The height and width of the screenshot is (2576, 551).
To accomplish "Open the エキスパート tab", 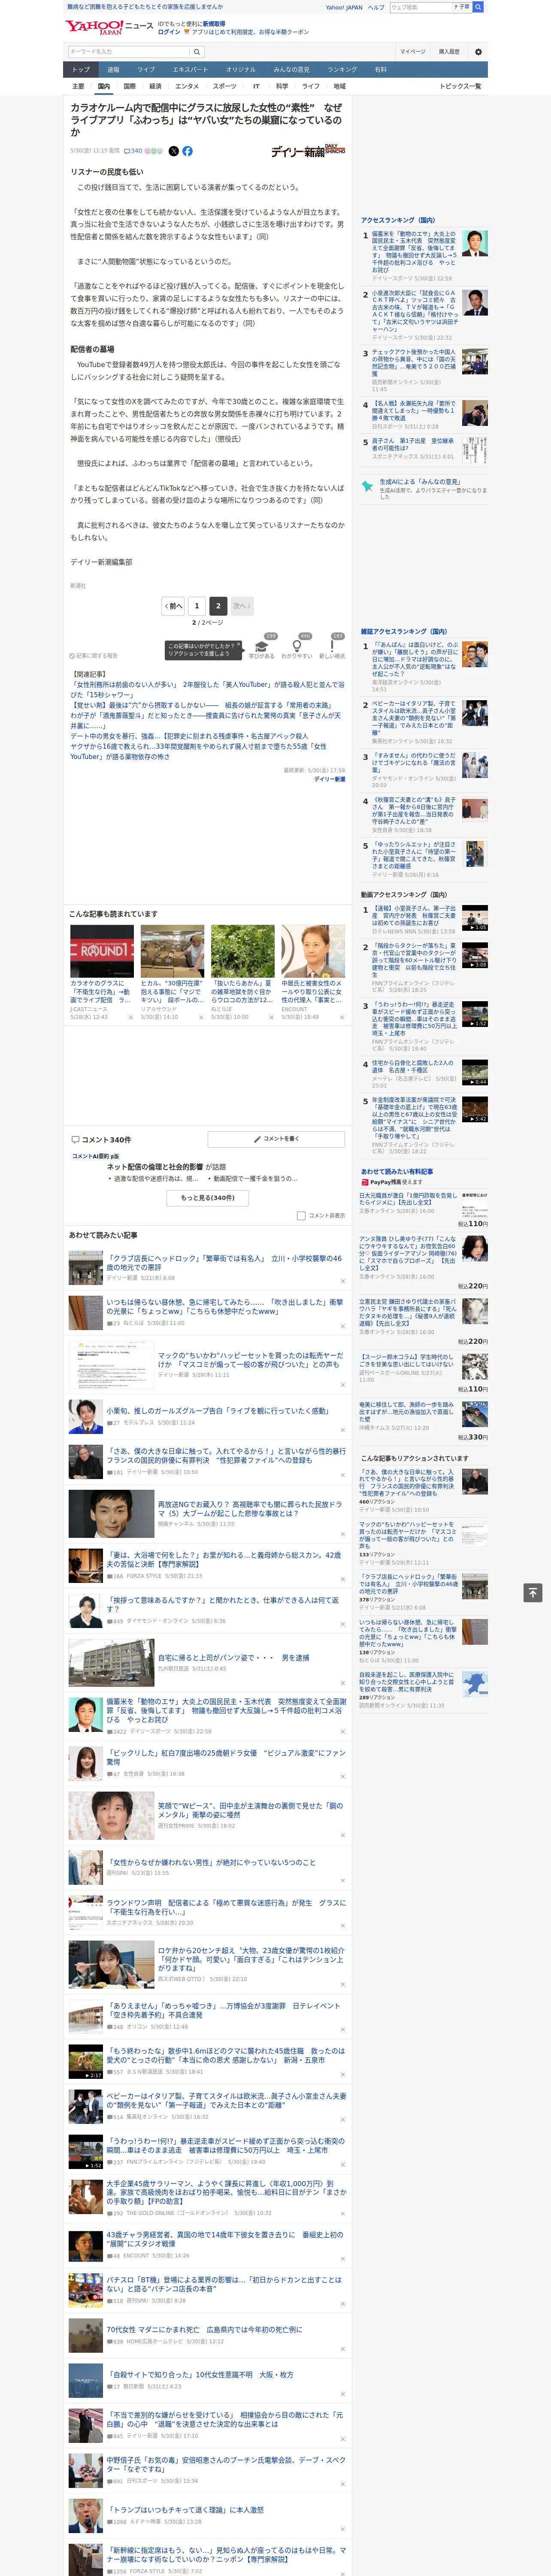I will click(190, 70).
